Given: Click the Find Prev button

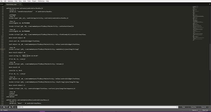Looking at the screenshot, I should coord(193,107).
